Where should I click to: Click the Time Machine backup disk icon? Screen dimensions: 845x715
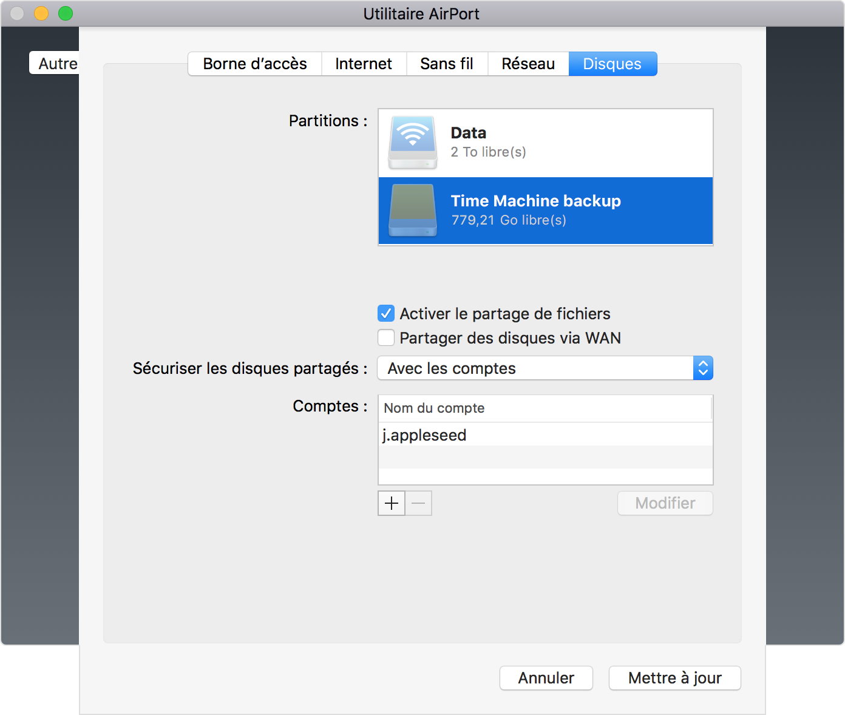[x=413, y=211]
